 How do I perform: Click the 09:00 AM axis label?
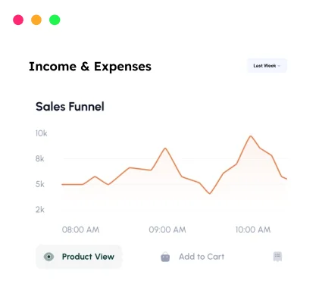167,230
